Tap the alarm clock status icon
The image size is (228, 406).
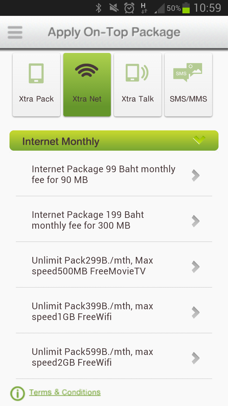(129, 8)
